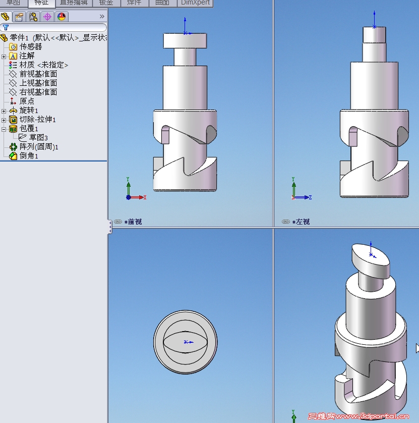Collapse the 包覆1 wrap feature
This screenshot has width=419, height=423.
tap(4, 129)
